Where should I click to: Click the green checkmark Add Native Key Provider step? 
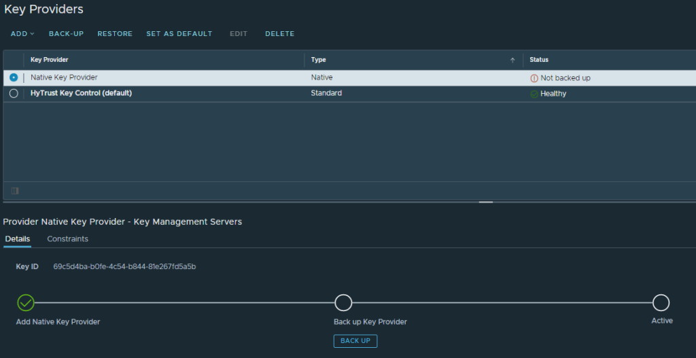point(25,302)
